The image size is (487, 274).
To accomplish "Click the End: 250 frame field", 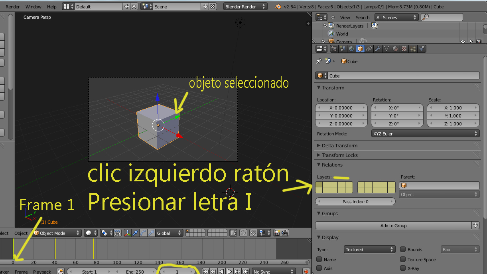I will pos(135,272).
